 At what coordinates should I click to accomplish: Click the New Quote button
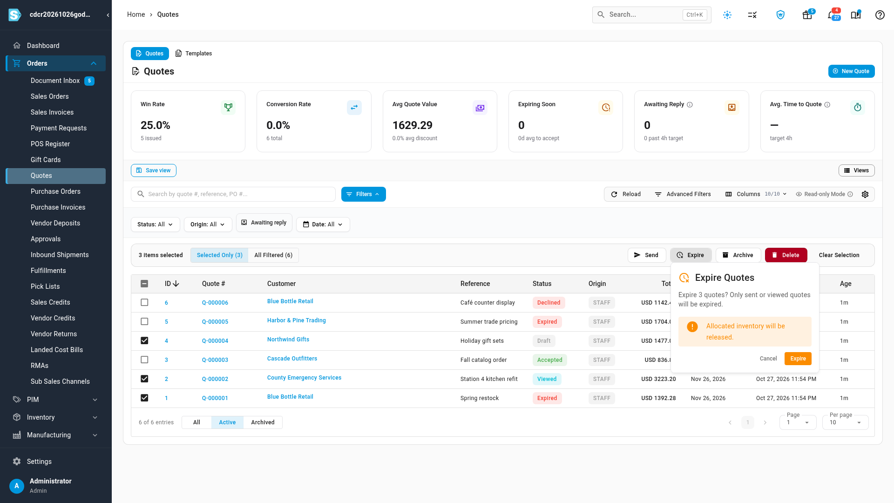(x=851, y=71)
